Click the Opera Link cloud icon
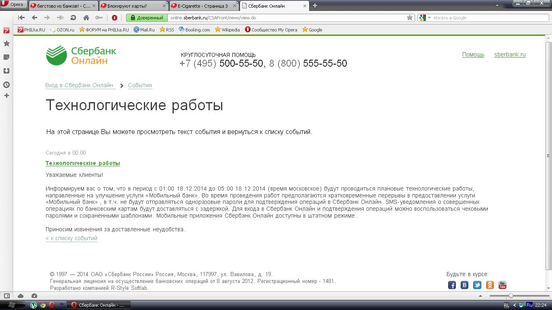The width and height of the screenshot is (552, 310). tap(21, 296)
